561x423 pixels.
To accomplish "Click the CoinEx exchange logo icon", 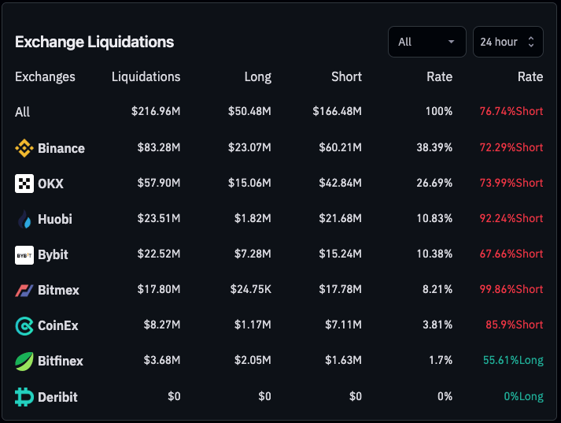I will tap(24, 325).
